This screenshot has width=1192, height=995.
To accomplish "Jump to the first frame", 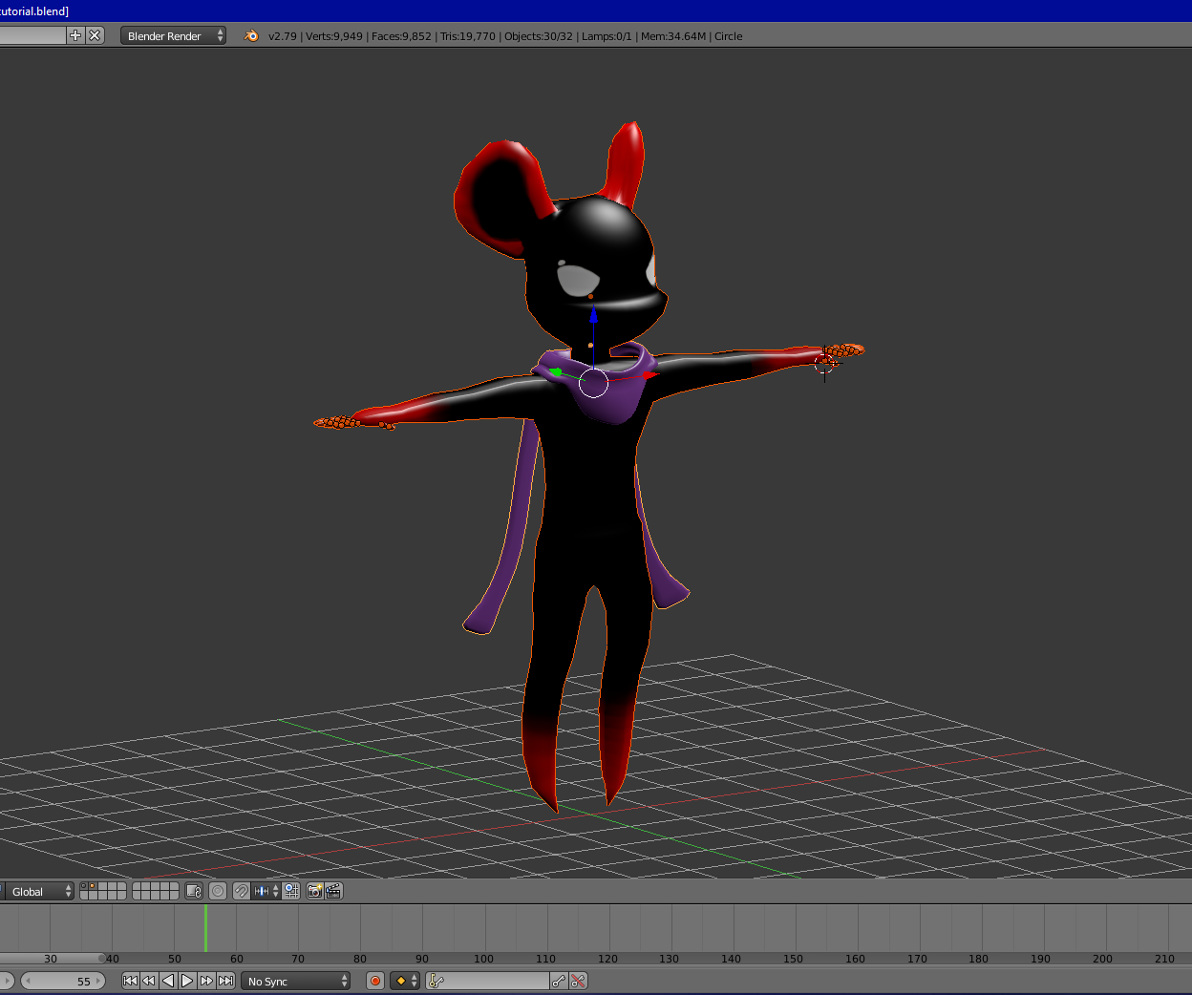I will 129,981.
